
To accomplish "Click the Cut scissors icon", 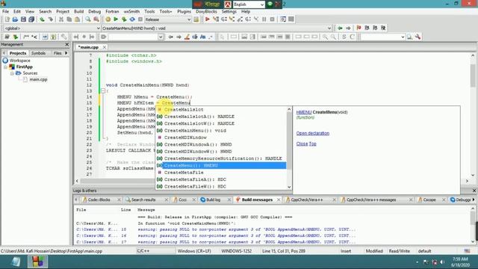I will [x=61, y=19].
